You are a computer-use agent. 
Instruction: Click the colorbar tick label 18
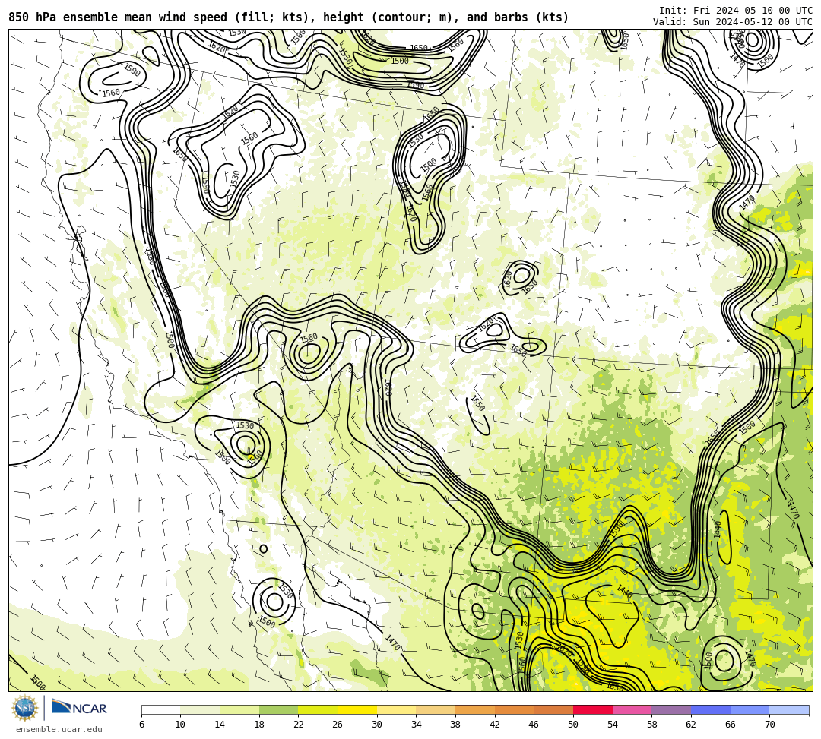259,725
